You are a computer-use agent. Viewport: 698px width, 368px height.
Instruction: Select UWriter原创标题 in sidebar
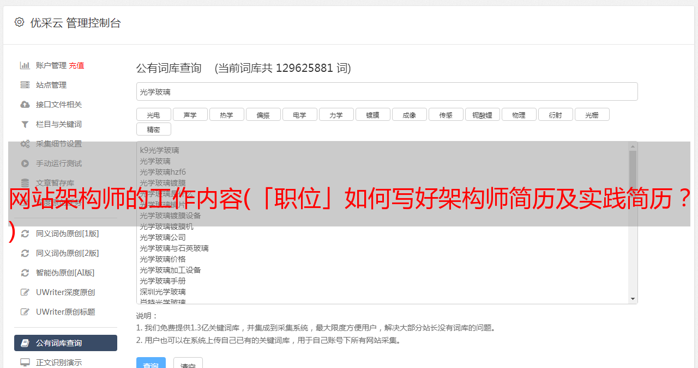(65, 312)
